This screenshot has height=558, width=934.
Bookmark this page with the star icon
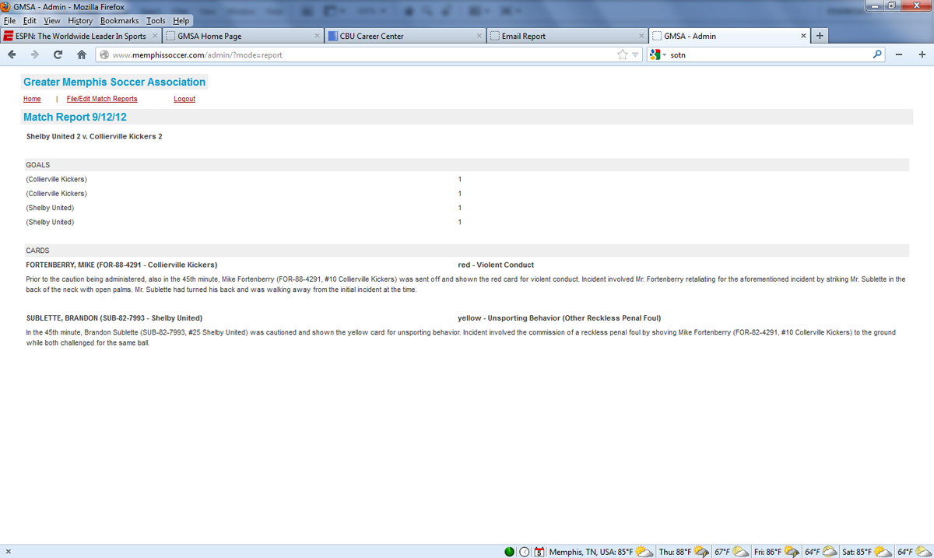(623, 54)
